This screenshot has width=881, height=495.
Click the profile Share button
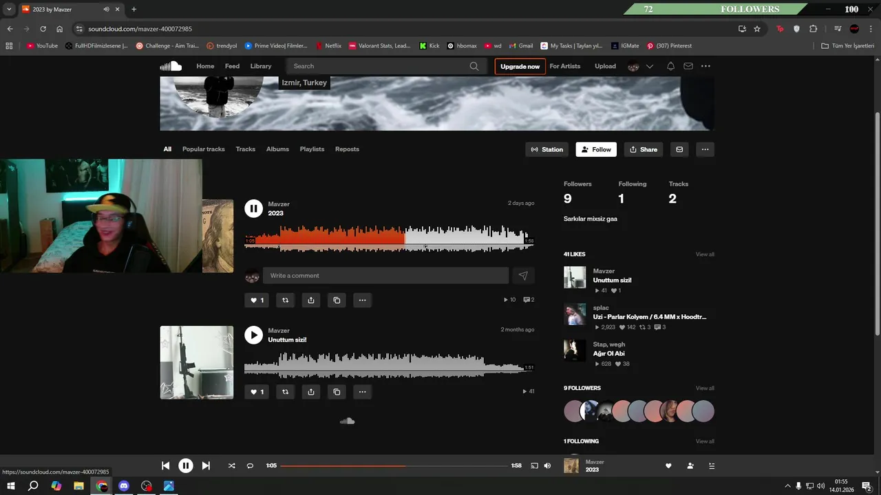[x=644, y=149]
